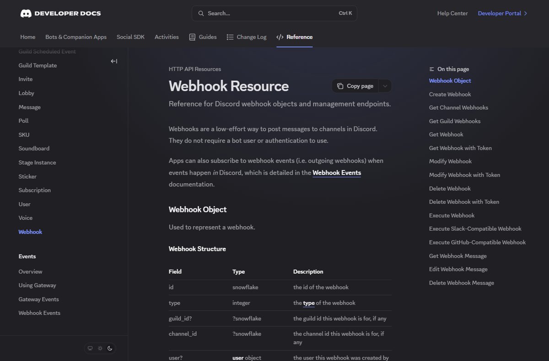Open the Social SDK tab
The image size is (549, 361).
click(130, 37)
